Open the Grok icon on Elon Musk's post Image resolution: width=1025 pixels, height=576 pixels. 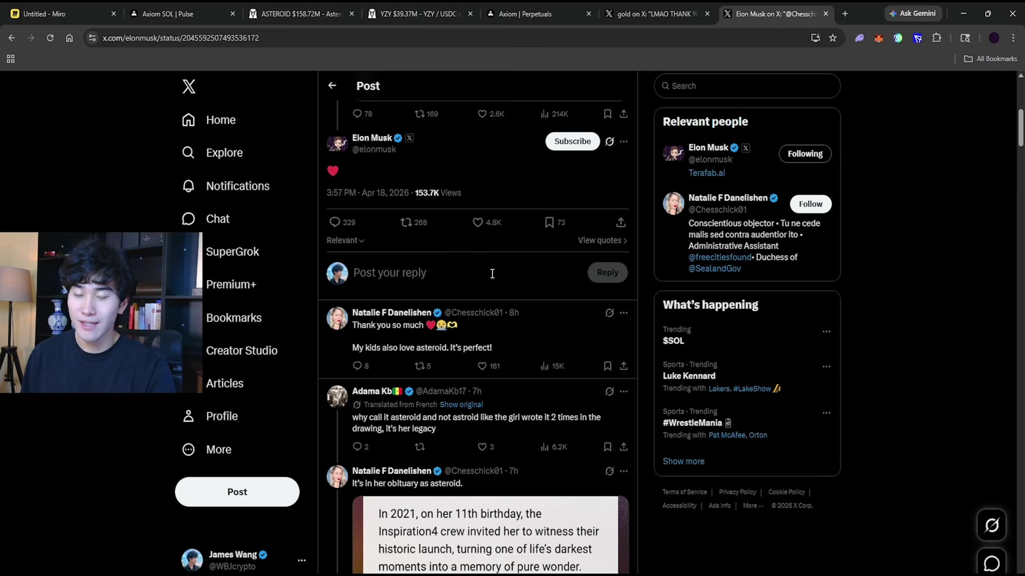610,141
